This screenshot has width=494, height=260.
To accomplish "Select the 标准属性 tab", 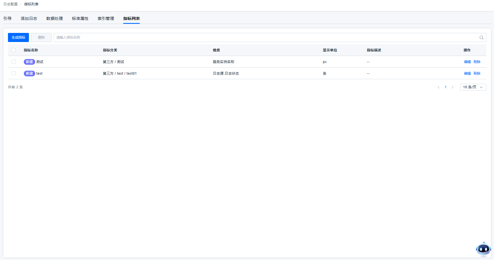I will (x=80, y=18).
